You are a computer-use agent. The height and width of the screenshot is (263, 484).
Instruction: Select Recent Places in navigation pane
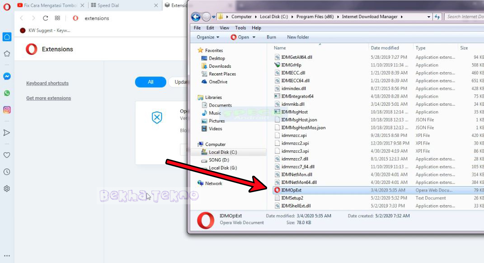(x=222, y=74)
